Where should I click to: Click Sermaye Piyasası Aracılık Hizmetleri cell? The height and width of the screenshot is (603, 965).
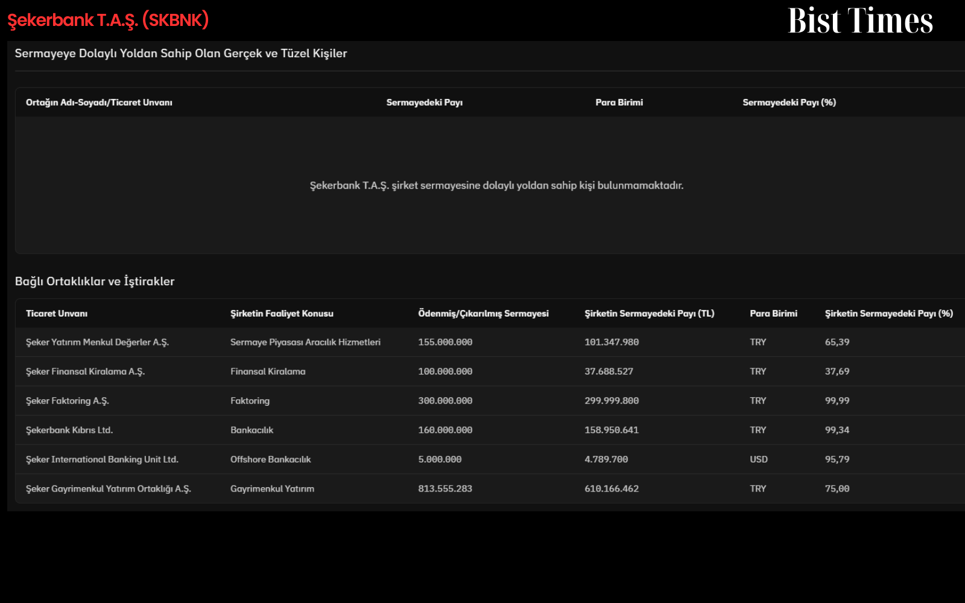[x=305, y=343]
